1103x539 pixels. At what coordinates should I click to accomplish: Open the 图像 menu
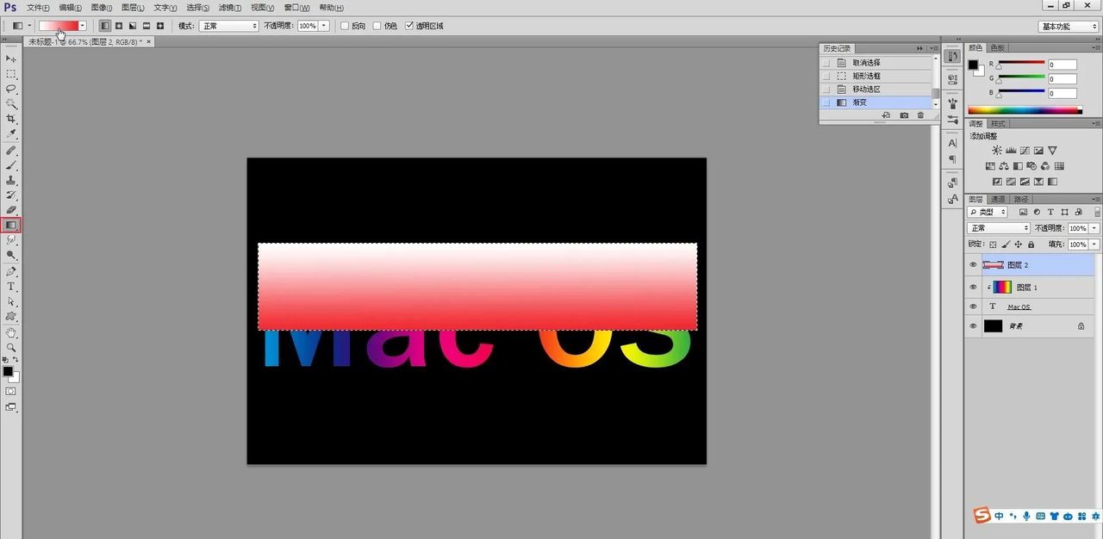pos(101,7)
